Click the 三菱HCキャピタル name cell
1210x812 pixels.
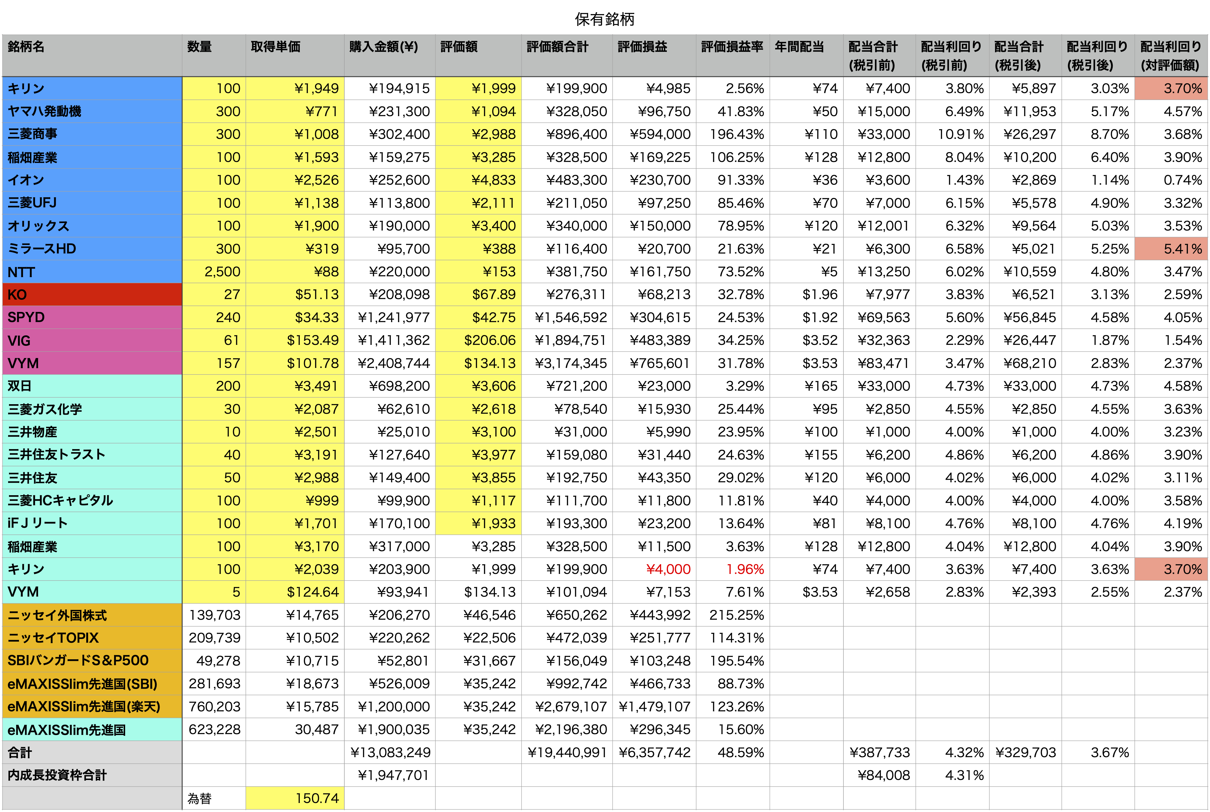pyautogui.click(x=92, y=501)
